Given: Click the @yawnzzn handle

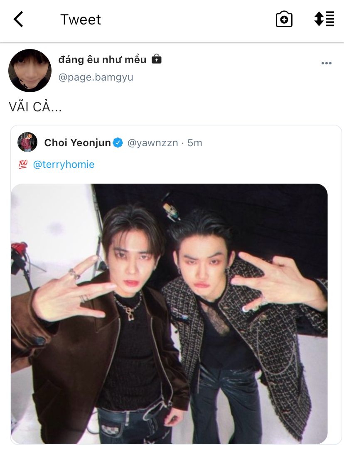Looking at the screenshot, I should pyautogui.click(x=152, y=143).
